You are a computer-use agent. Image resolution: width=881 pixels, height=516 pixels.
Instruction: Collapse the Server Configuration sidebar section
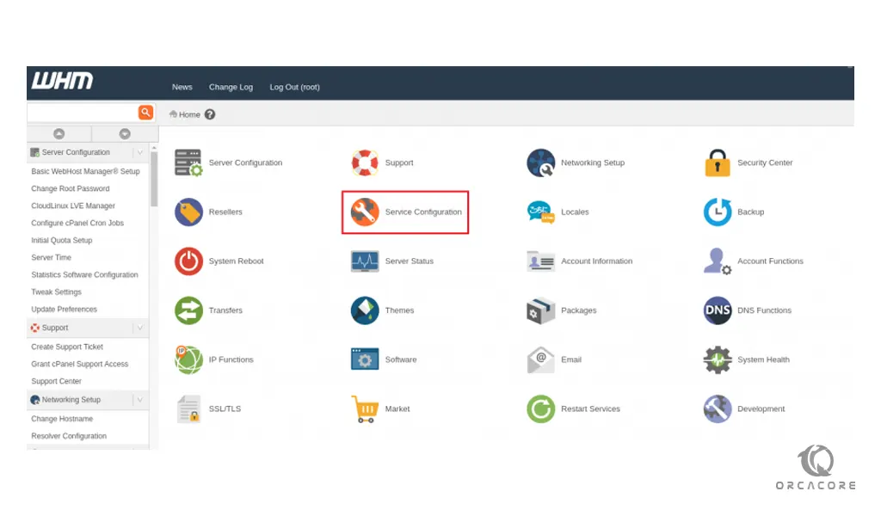[x=140, y=152]
